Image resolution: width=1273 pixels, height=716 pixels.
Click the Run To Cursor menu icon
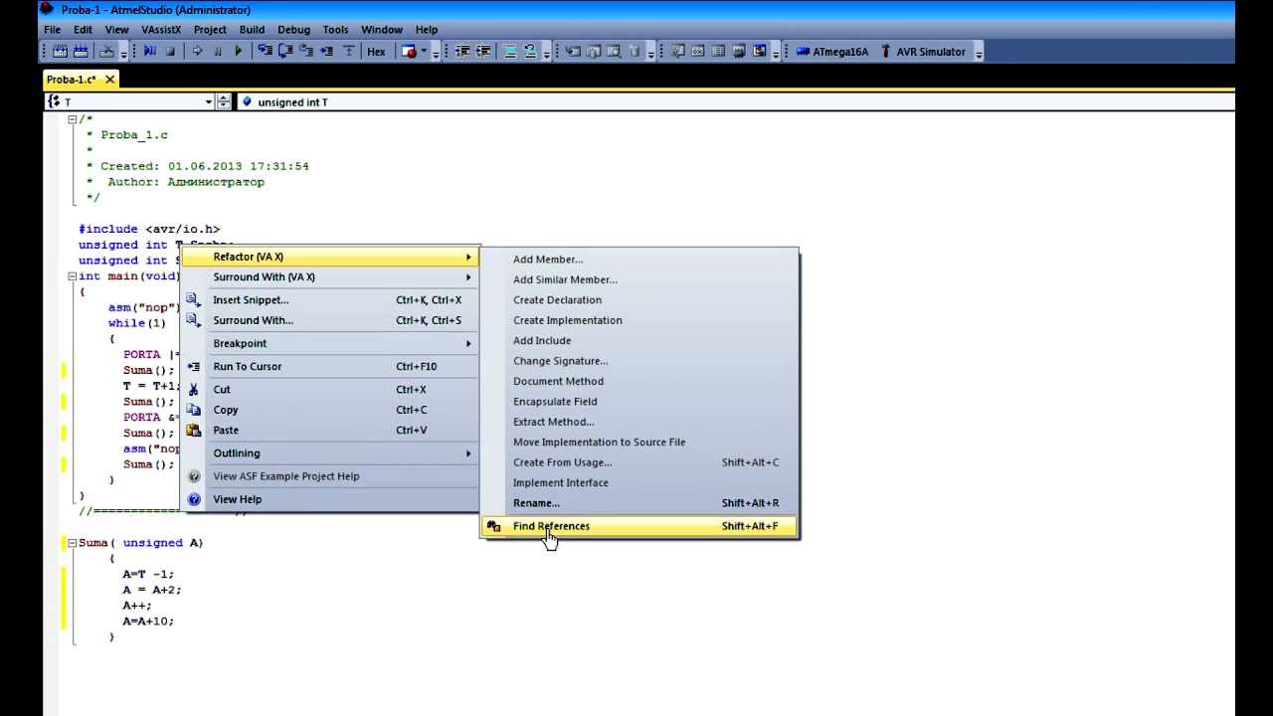(194, 367)
